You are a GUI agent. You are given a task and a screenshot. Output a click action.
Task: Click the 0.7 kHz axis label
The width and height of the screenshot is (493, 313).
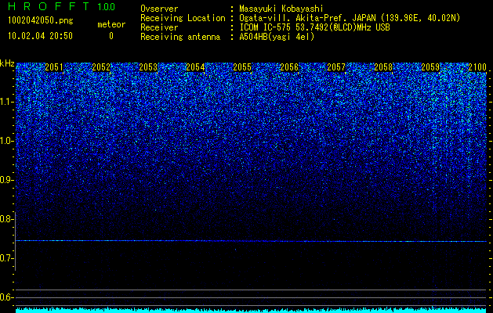click(7, 258)
